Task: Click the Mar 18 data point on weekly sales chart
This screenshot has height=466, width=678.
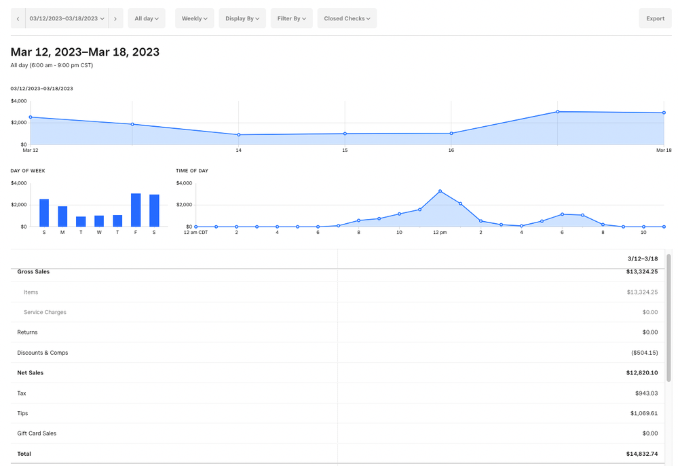Action: [x=663, y=113]
